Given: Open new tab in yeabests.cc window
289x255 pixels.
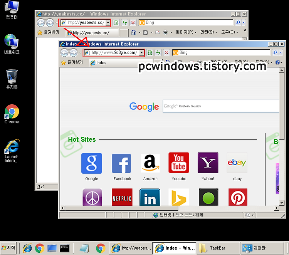Looking at the screenshot, I should pyautogui.click(x=124, y=33).
